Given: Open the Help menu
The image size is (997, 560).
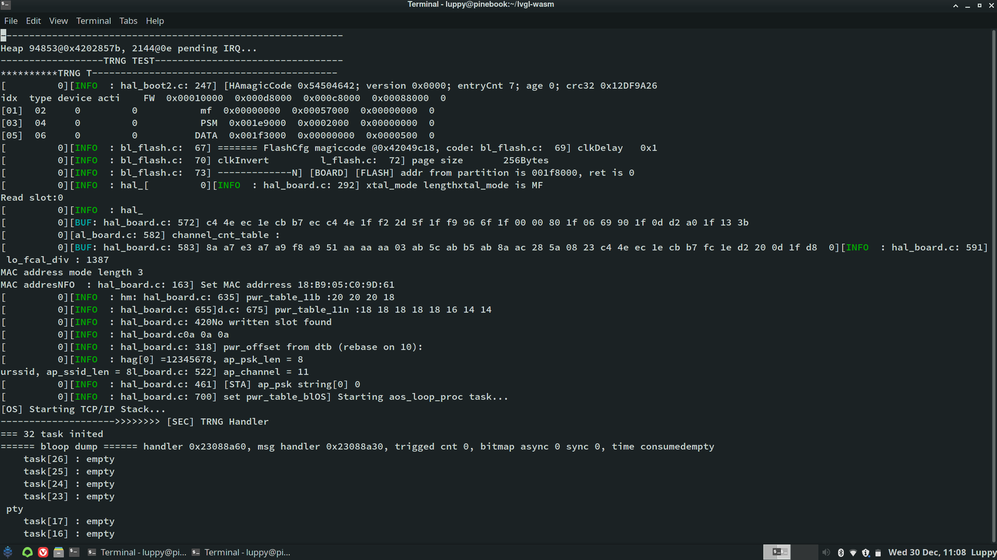Looking at the screenshot, I should [x=155, y=20].
